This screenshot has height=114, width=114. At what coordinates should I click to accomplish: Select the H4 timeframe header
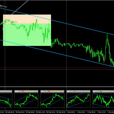point(78,91)
